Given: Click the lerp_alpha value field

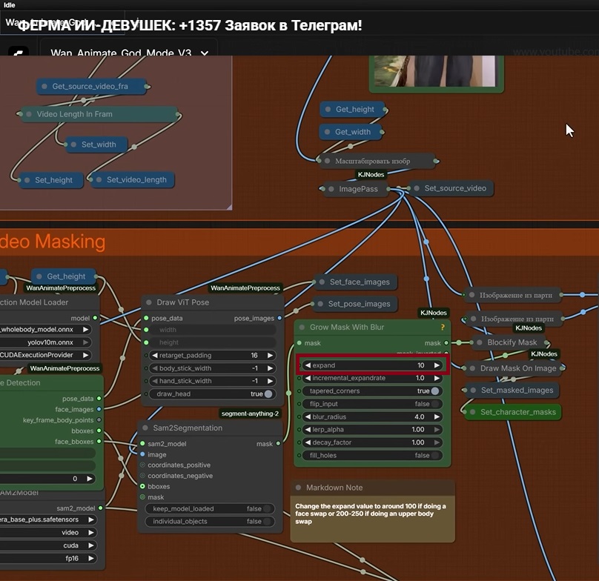Looking at the screenshot, I should click(372, 429).
